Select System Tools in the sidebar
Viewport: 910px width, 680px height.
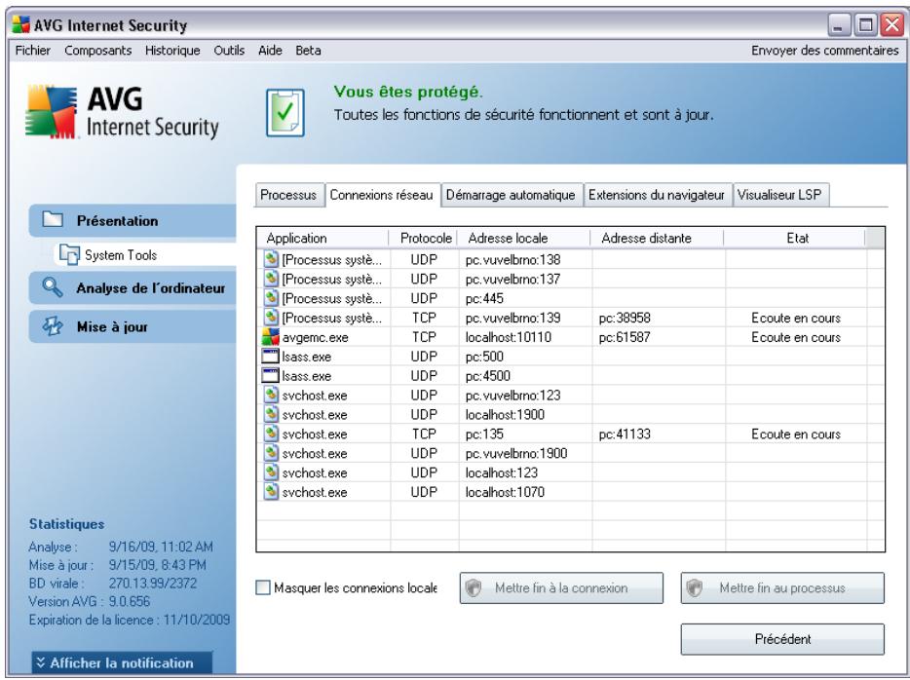coord(145,254)
